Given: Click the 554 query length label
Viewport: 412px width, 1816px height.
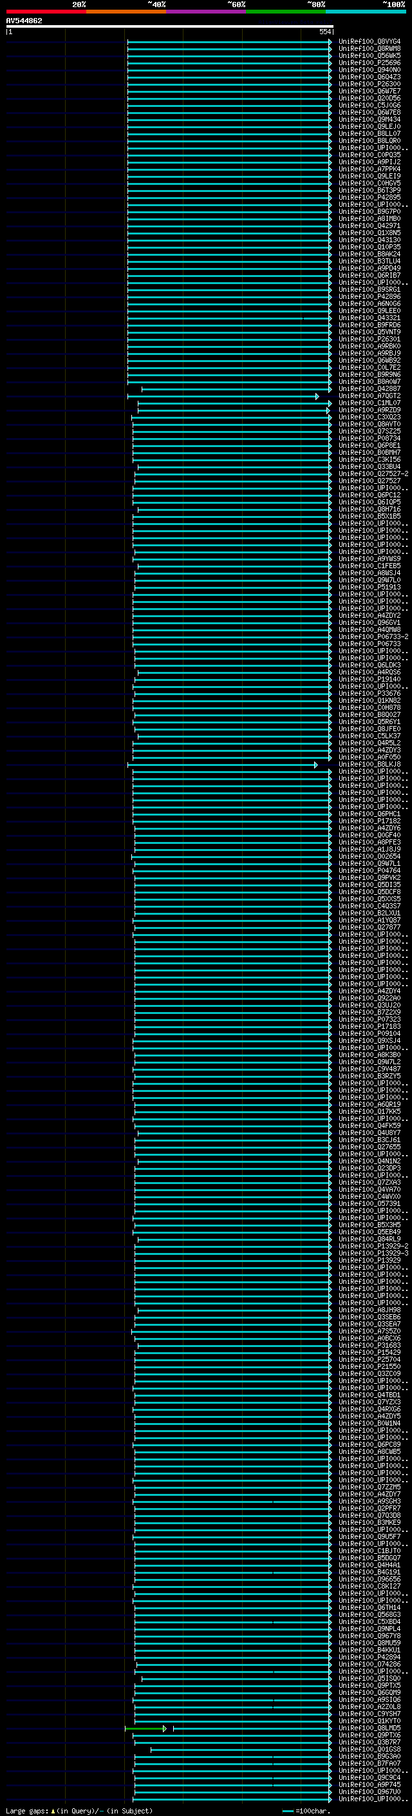Looking at the screenshot, I should (x=324, y=32).
